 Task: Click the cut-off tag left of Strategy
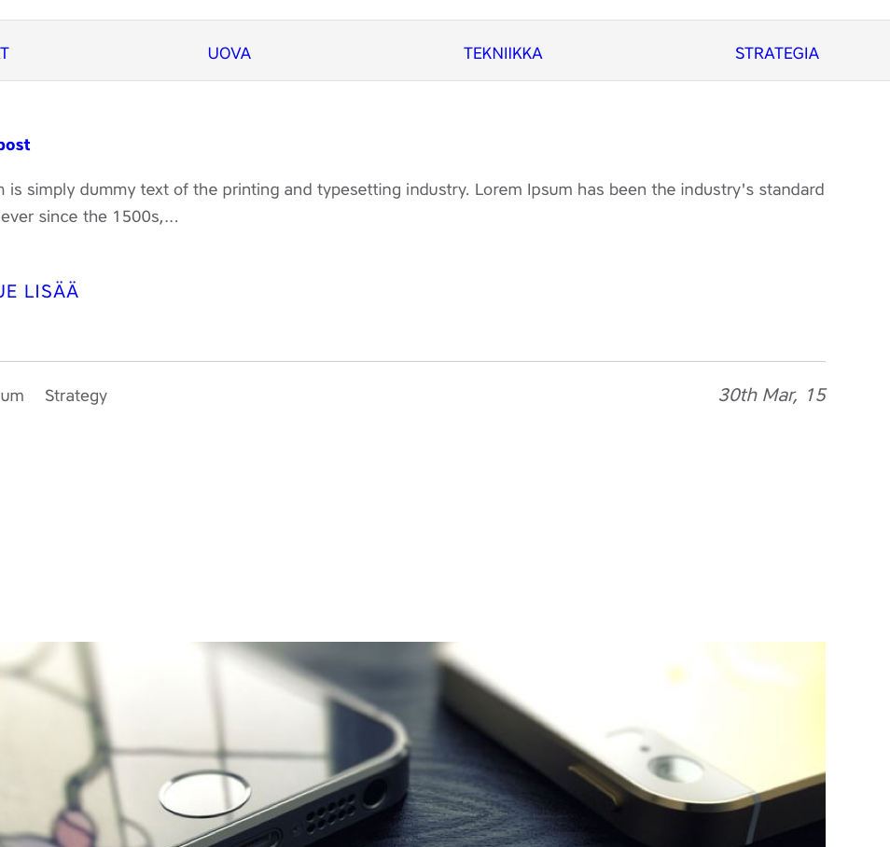12,396
